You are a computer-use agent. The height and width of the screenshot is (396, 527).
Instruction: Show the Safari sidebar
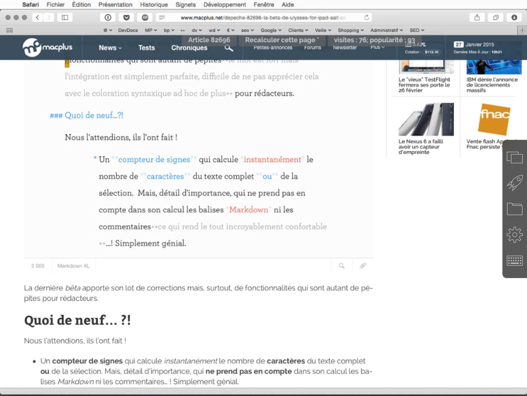point(65,17)
